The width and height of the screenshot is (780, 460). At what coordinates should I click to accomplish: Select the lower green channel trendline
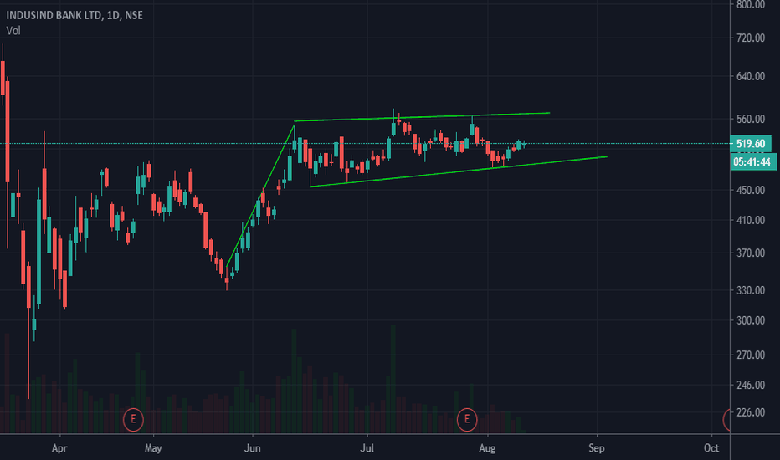[458, 171]
